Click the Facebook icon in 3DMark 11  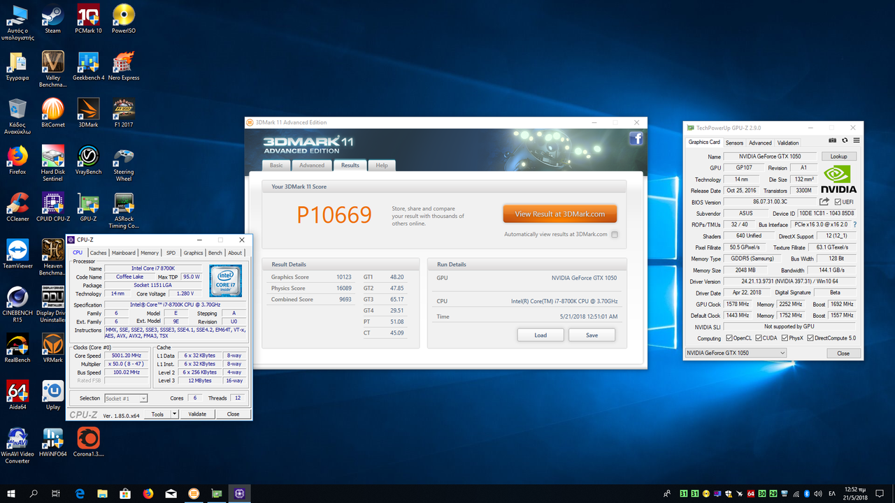pyautogui.click(x=636, y=138)
